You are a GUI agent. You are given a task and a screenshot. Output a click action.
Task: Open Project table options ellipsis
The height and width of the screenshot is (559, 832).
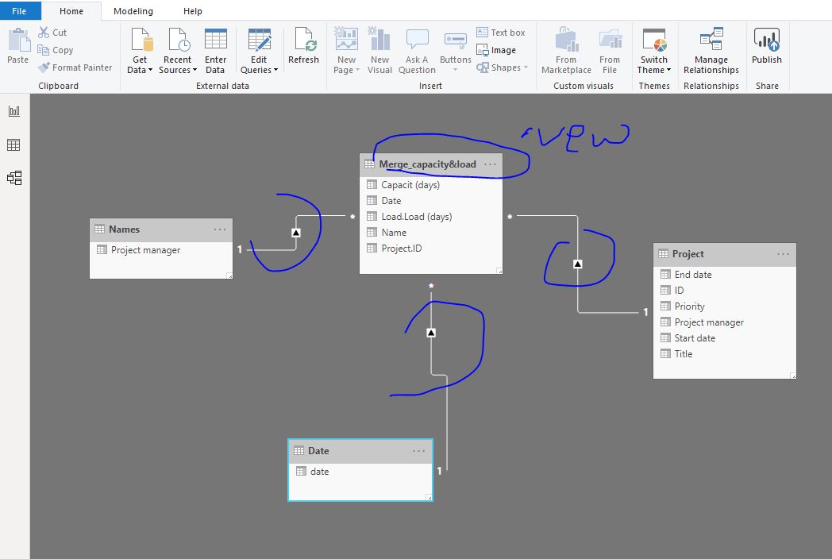[784, 254]
